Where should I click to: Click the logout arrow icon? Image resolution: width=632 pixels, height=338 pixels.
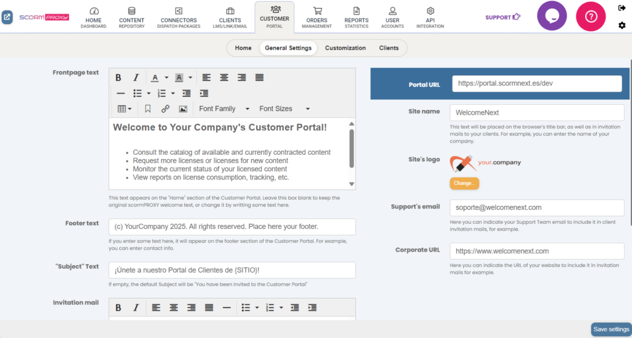[622, 7]
